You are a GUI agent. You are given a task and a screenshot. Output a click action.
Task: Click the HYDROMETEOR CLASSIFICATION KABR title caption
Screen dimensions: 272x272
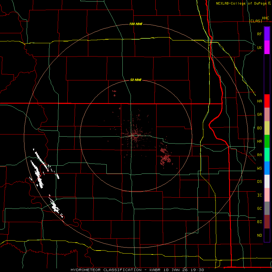(137, 270)
